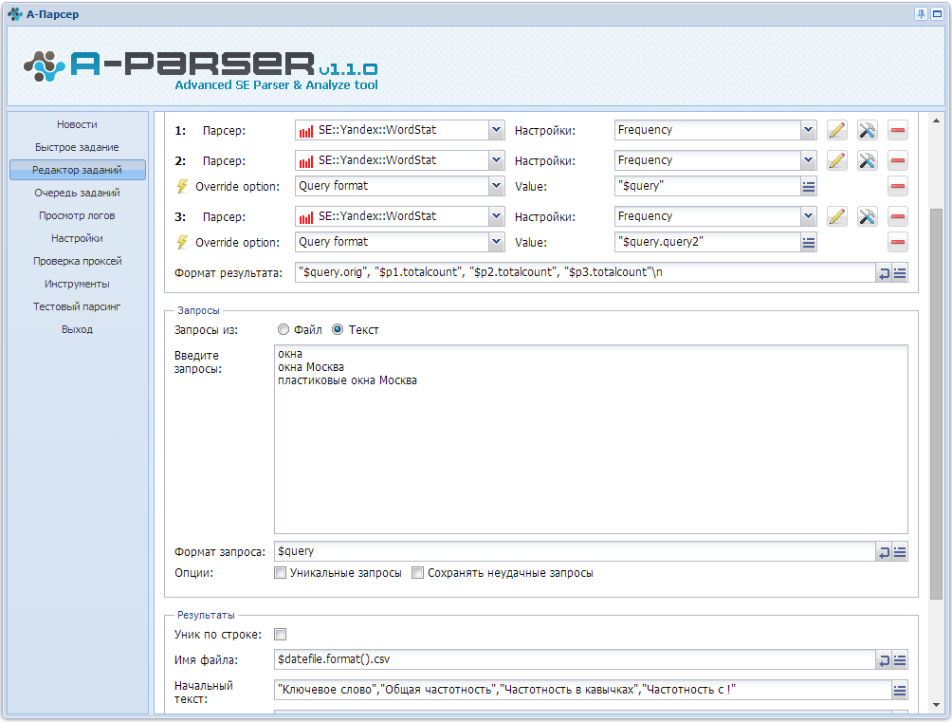Open parser 2 Frequency settings dropdown
The height and width of the screenshot is (722, 952).
point(808,160)
